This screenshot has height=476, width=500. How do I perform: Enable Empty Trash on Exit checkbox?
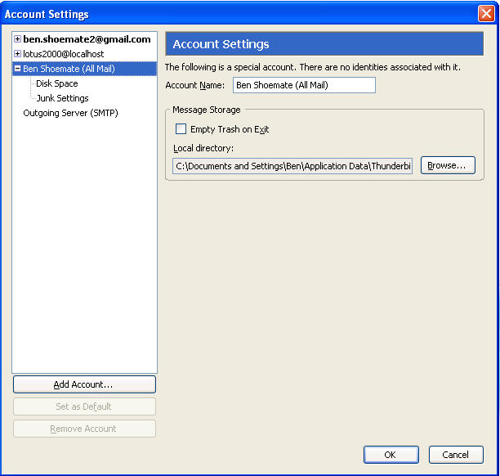(181, 129)
